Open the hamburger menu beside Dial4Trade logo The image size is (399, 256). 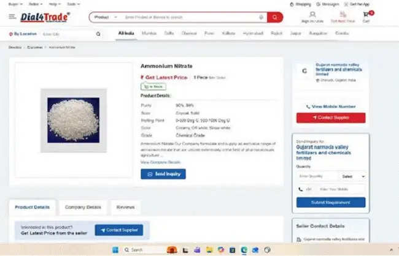tap(12, 17)
